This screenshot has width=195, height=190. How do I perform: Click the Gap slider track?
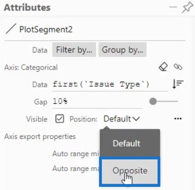(x=163, y=101)
